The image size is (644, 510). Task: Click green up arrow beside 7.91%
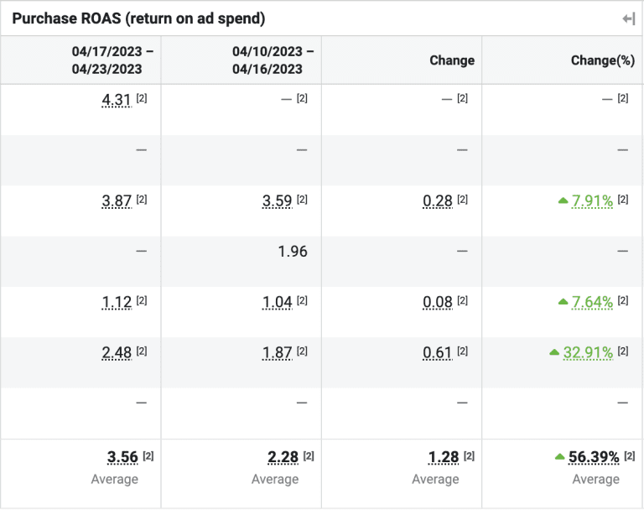coord(563,200)
